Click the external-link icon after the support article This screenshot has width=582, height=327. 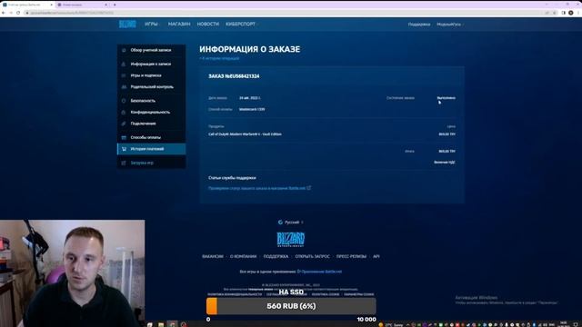[x=309, y=188]
